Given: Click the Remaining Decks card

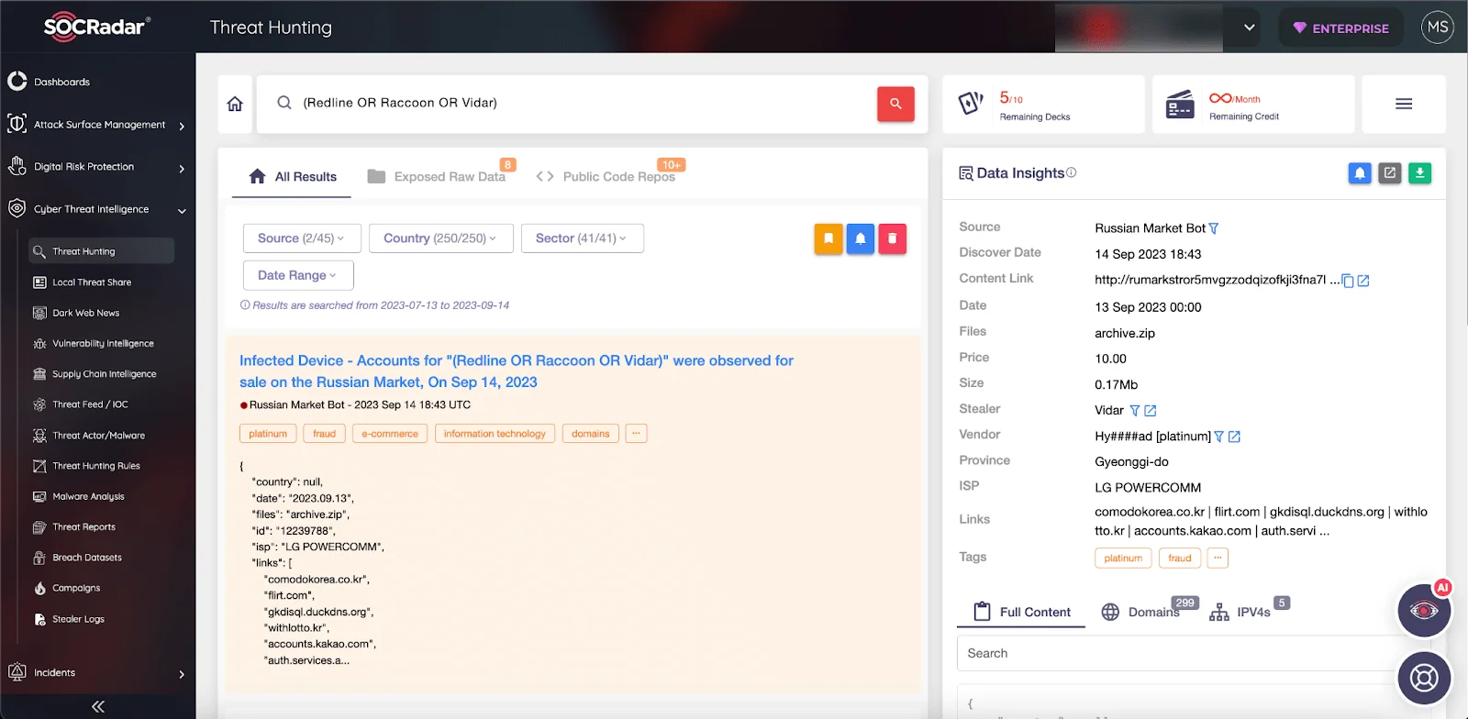Looking at the screenshot, I should tap(1043, 104).
